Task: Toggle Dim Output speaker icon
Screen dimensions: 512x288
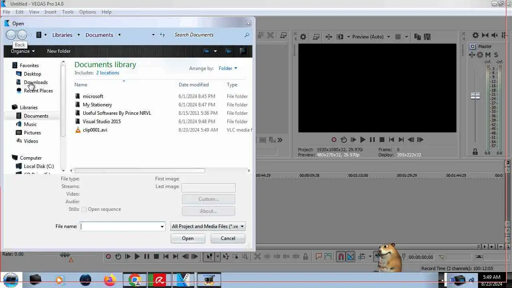Action: click(495, 36)
